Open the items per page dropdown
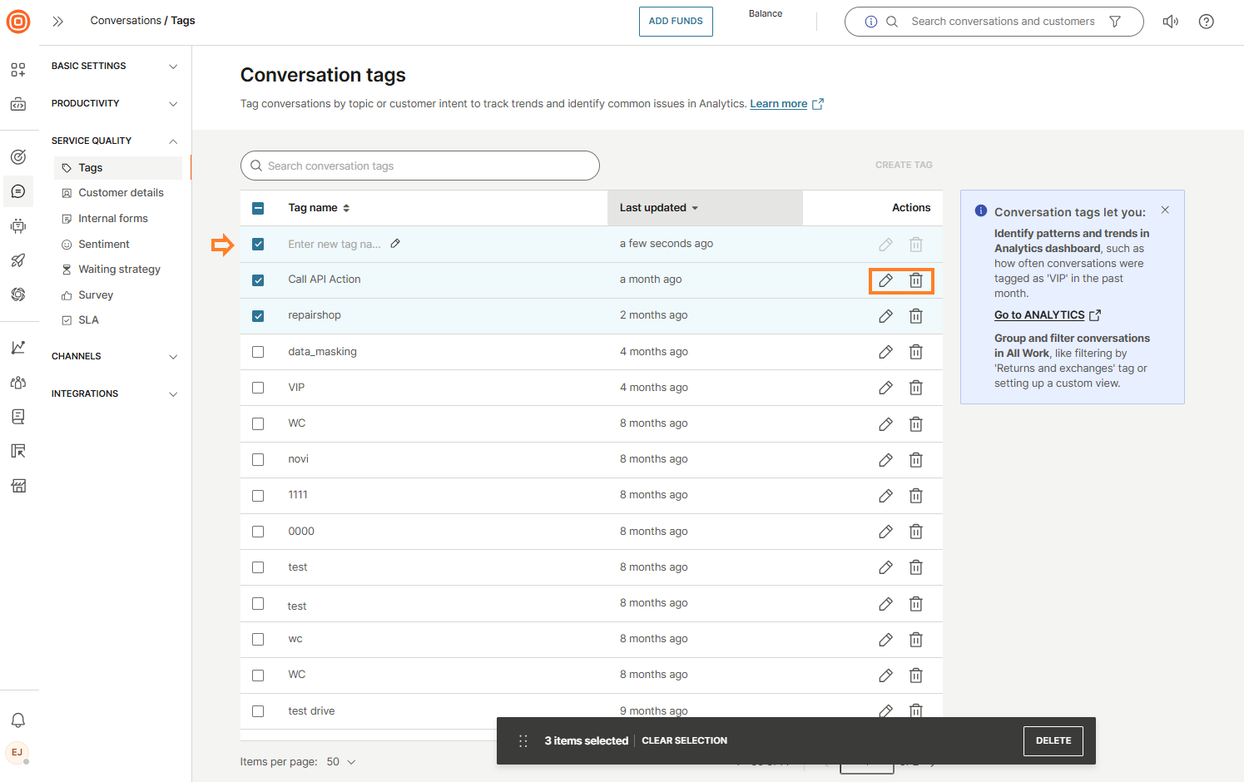The width and height of the screenshot is (1244, 782). 342,762
